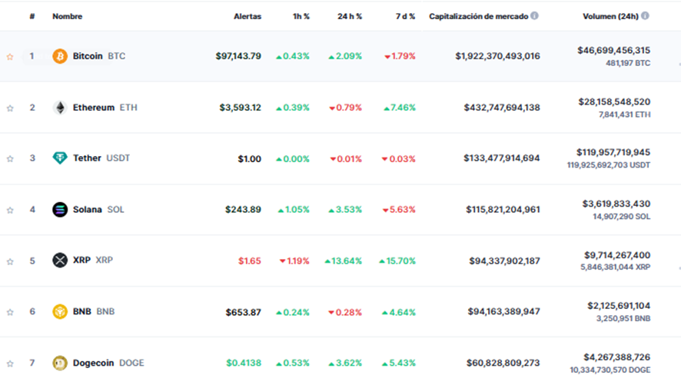Click Ethereum 7d change 7.46%

(400, 108)
